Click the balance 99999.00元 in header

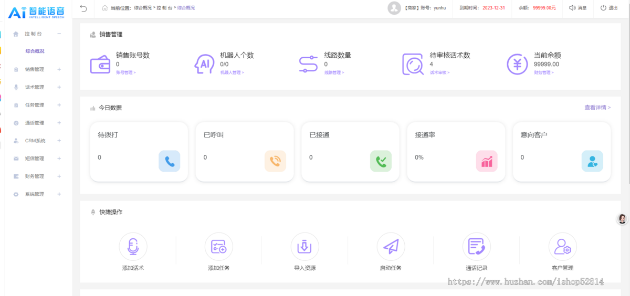point(544,8)
